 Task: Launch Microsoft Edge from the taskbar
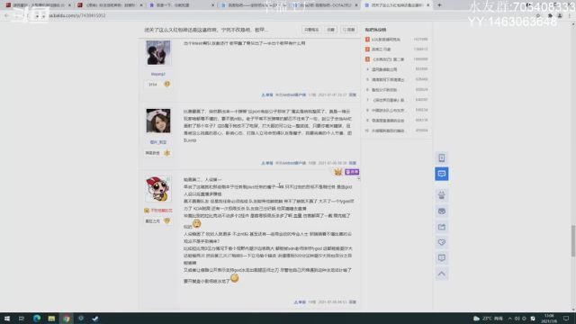tap(37, 319)
